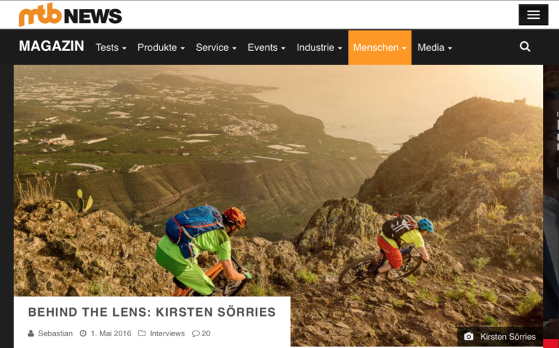The width and height of the screenshot is (559, 348).
Task: Go to the MAGAZIN section
Action: point(52,46)
